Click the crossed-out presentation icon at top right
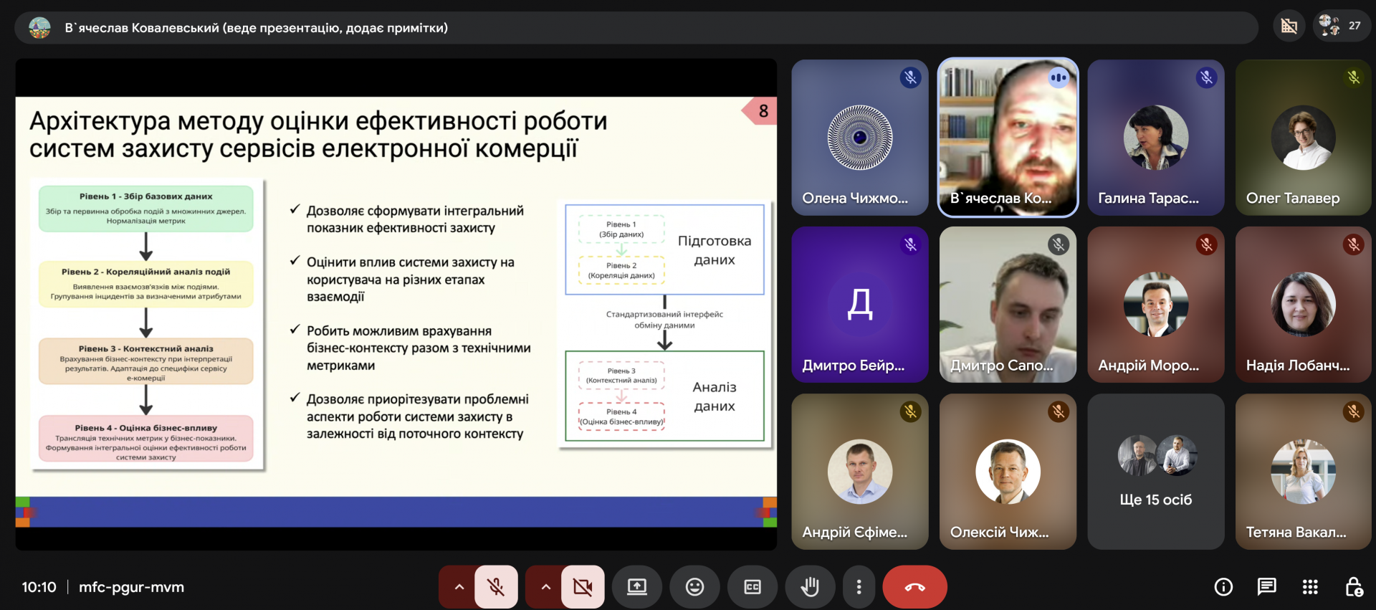 click(x=1289, y=27)
